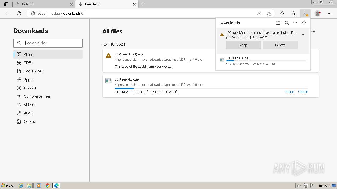Click the LDPlayer4.0 (1).exe file name
Image resolution: width=337 pixels, height=189 pixels.
tap(129, 54)
